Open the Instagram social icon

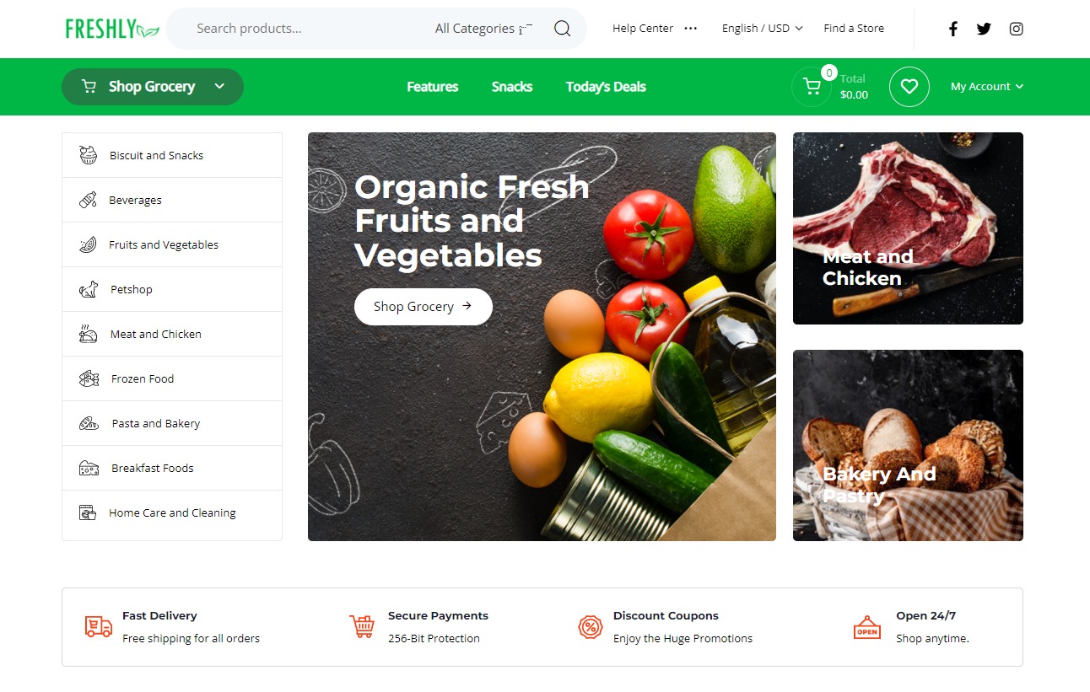click(1017, 29)
